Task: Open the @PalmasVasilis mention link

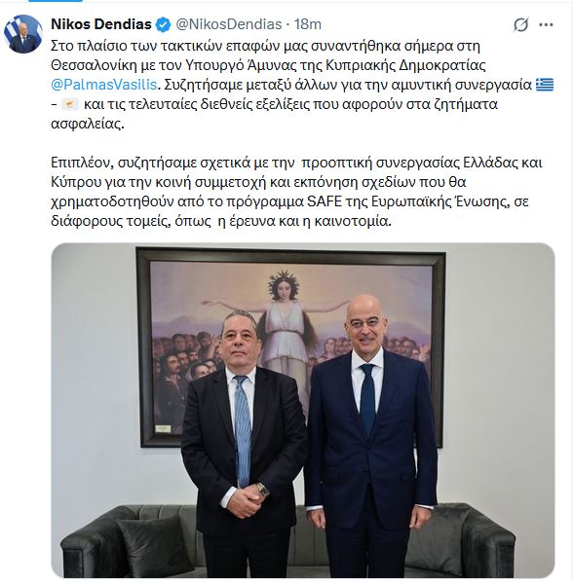Action: point(103,85)
